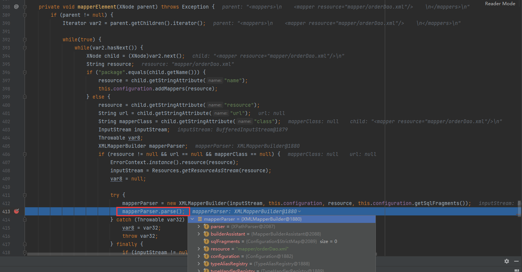The width and height of the screenshot is (522, 272).
Task: Collapse the while(true) fold at line 392
Action: coord(25,39)
